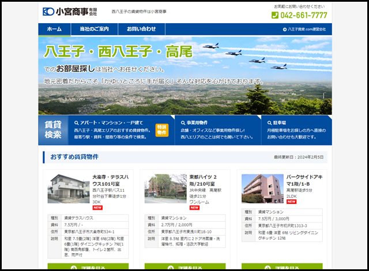The image size is (369, 271).
Task: Click search icon for アパート・マンション・一戸建て
Action: pyautogui.click(x=76, y=123)
